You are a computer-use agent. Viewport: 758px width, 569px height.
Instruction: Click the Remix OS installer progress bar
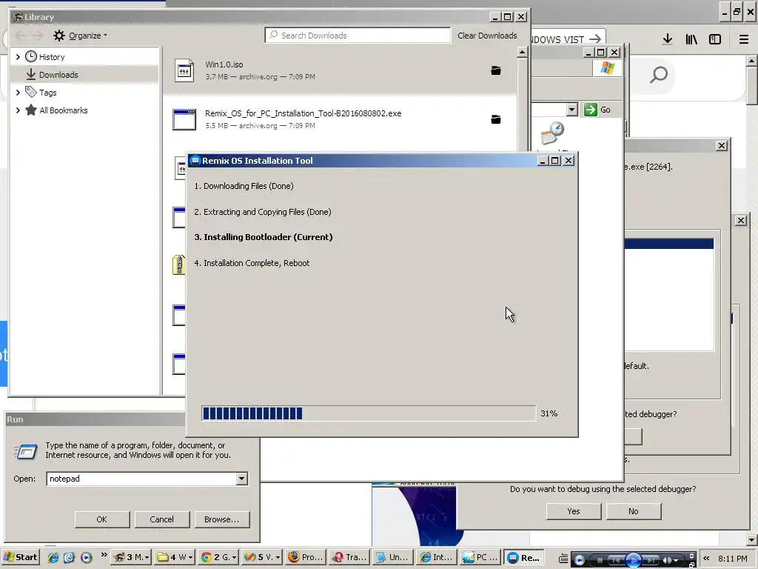click(x=369, y=413)
